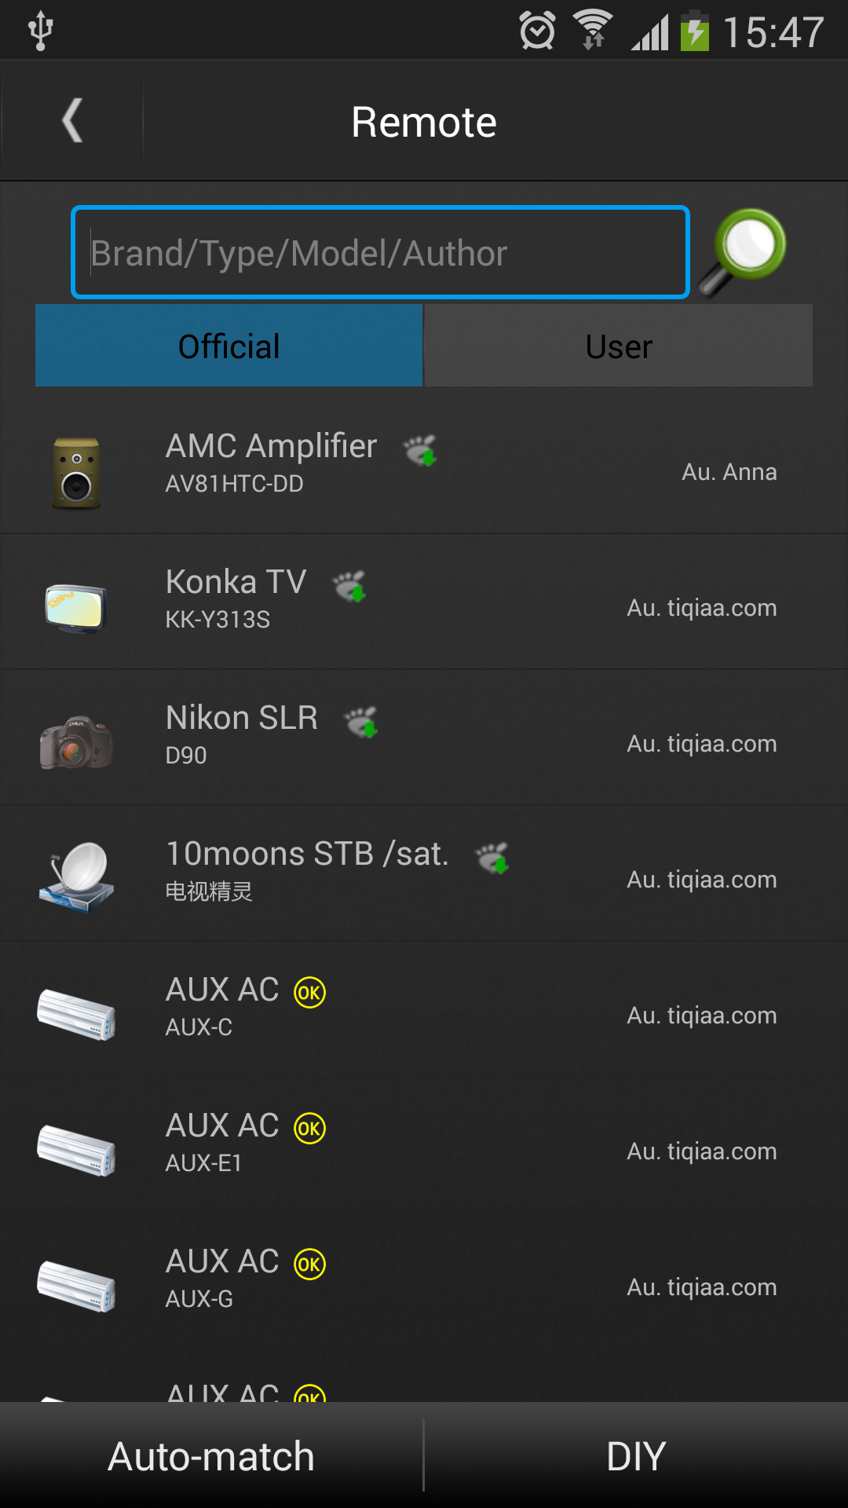Select the AUX AC AUX-G entry
The width and height of the screenshot is (848, 1508).
(x=424, y=1281)
